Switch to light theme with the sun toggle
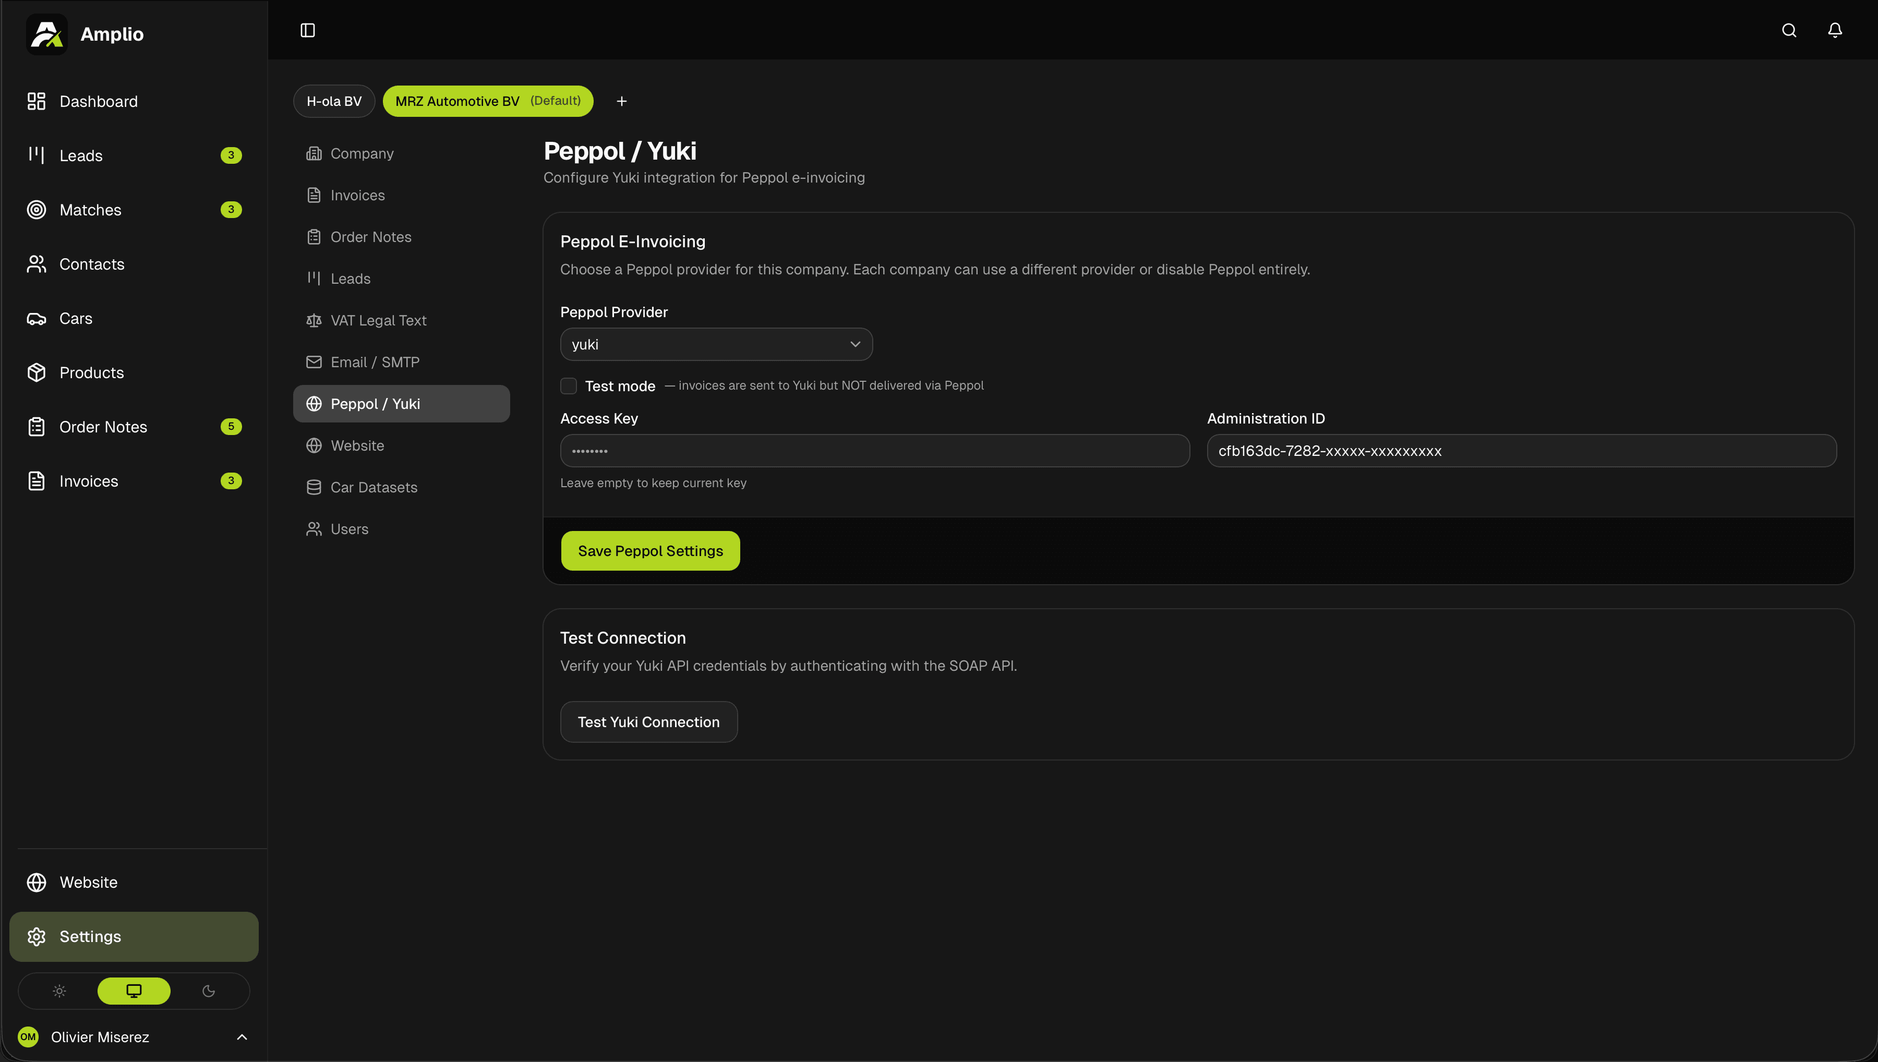 [x=60, y=991]
